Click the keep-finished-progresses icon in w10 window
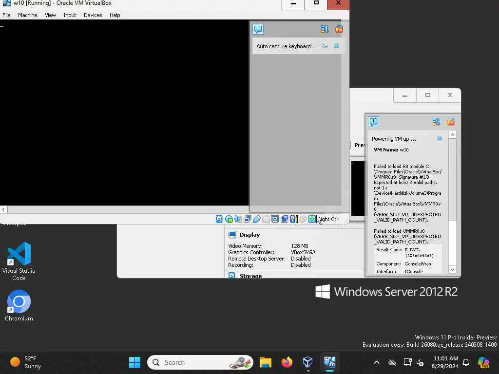The image size is (499, 374). pos(324,29)
